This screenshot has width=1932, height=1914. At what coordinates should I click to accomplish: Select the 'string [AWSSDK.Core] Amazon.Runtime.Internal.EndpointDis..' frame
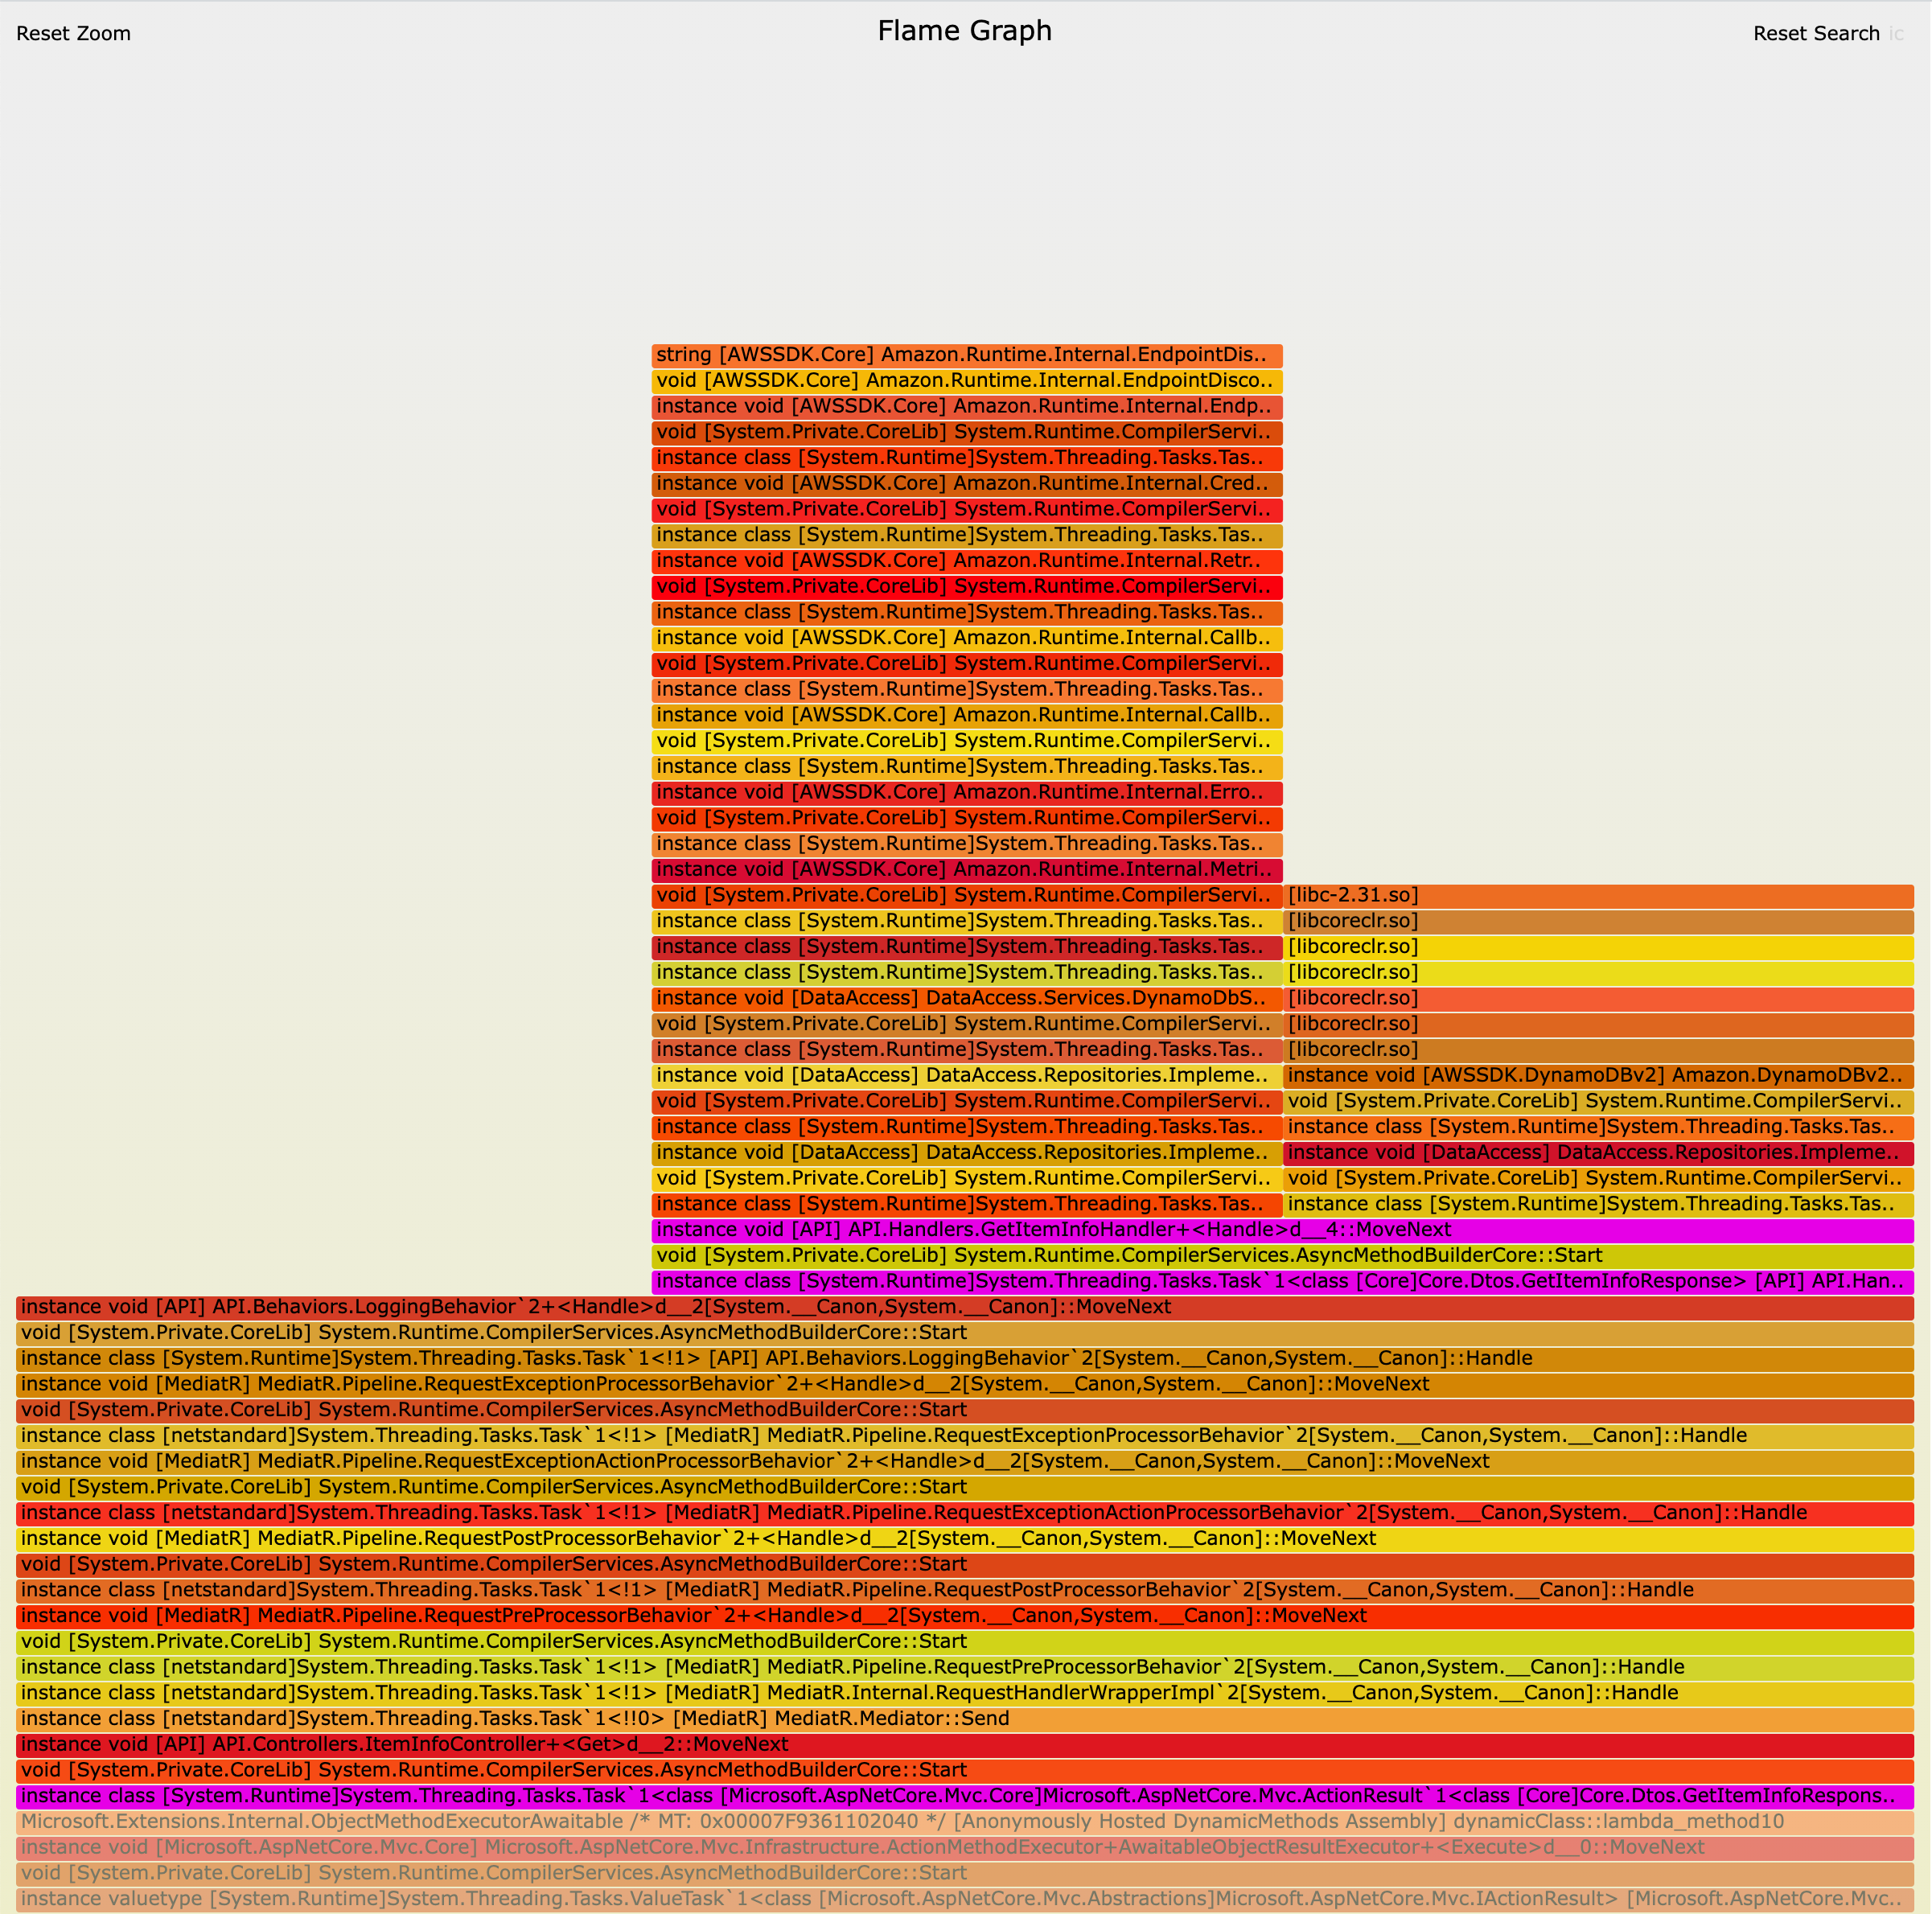click(967, 355)
